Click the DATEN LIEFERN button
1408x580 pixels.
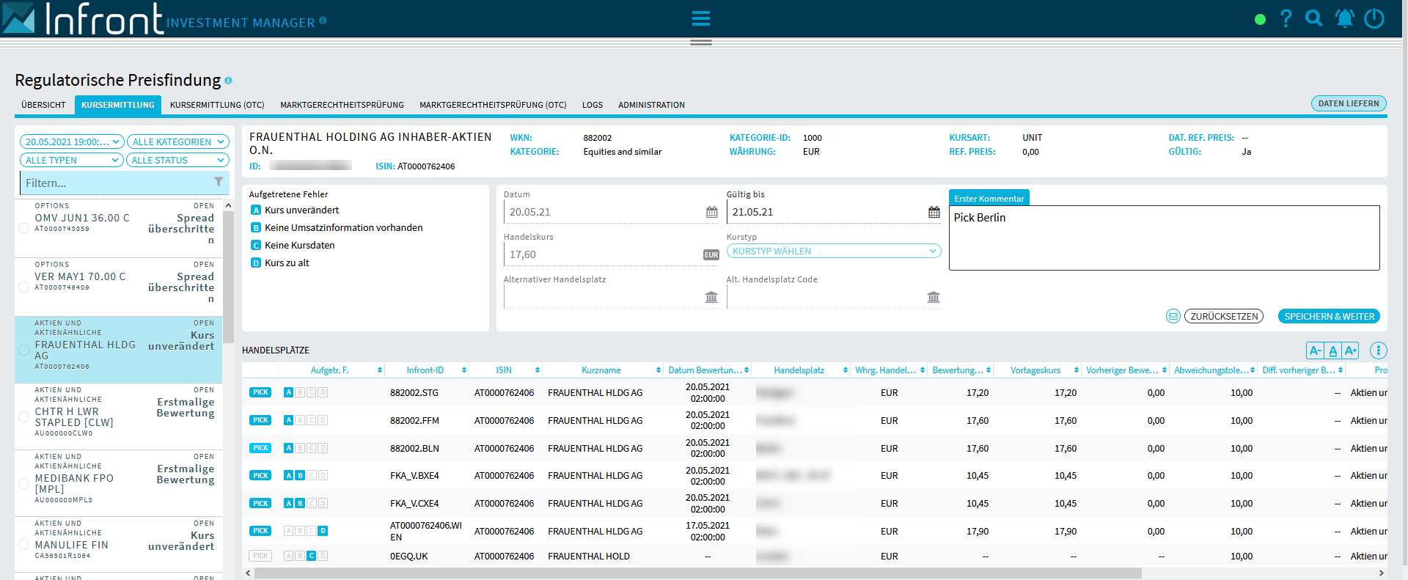(x=1349, y=103)
